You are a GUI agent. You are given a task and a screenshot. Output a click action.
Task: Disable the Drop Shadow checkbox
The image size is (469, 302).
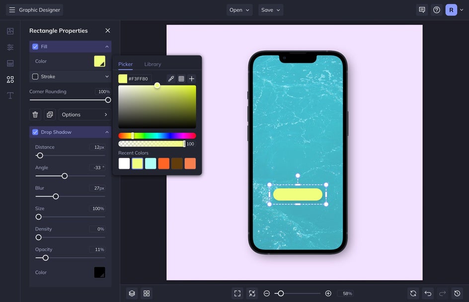(x=35, y=132)
